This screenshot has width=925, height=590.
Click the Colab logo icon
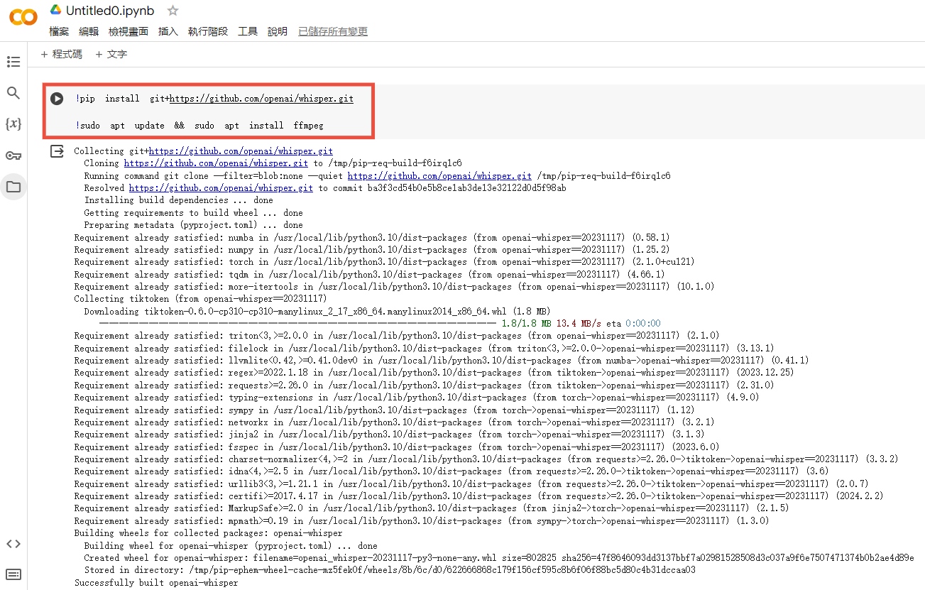pyautogui.click(x=23, y=18)
